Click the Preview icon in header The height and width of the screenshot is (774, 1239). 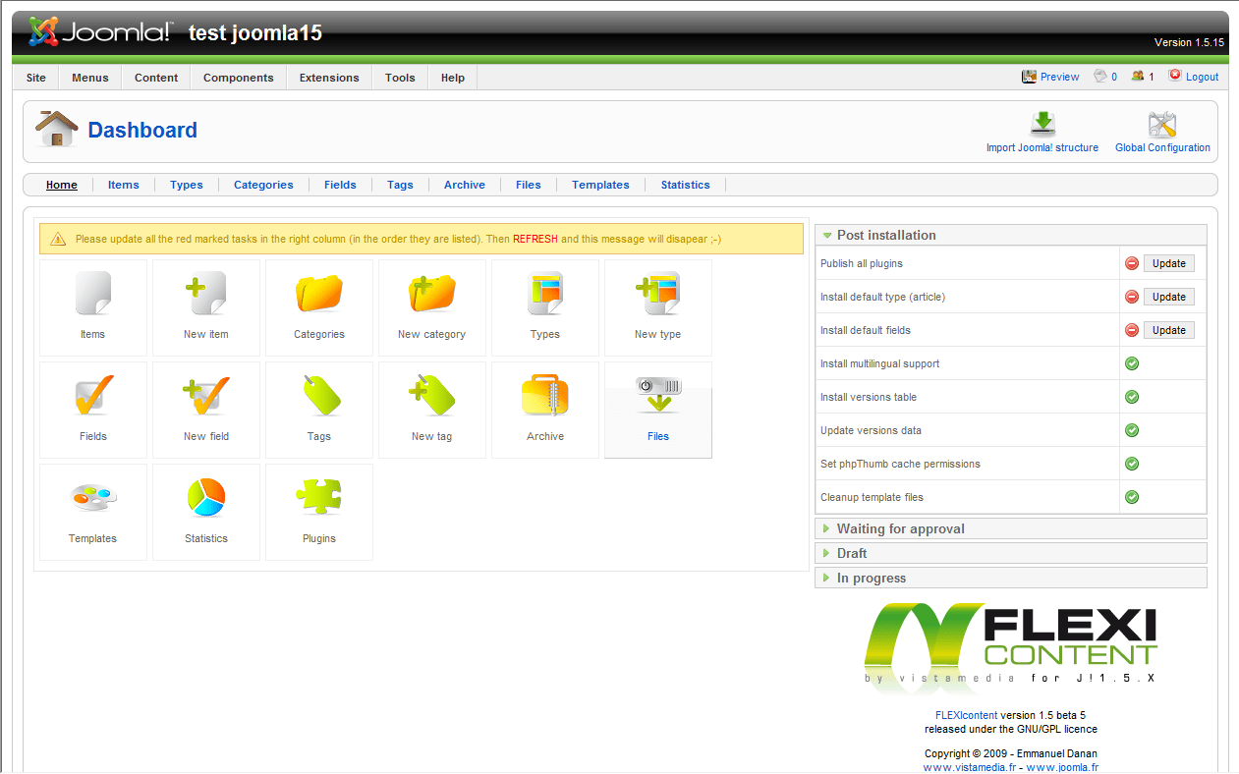click(x=1030, y=77)
